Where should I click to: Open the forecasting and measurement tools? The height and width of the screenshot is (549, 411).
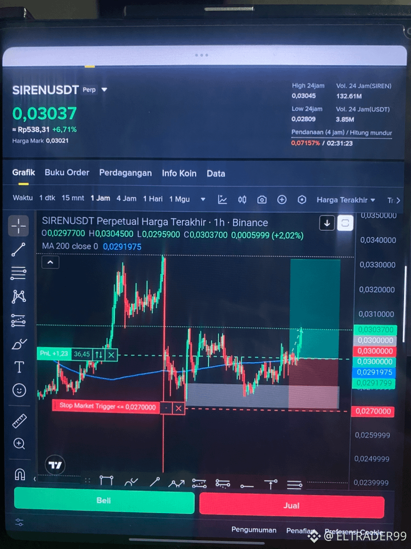[18, 320]
